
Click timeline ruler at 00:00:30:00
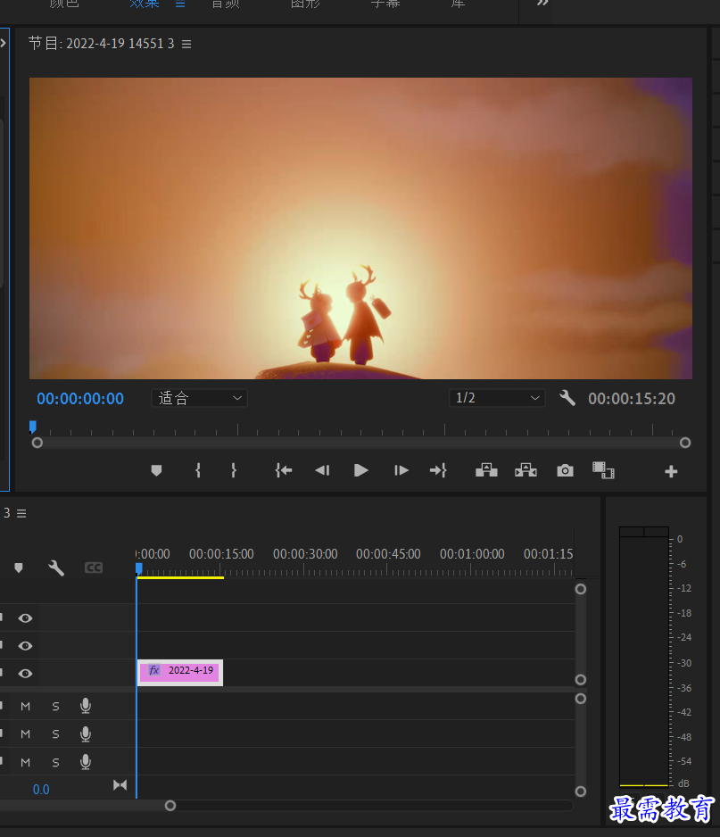coord(305,555)
